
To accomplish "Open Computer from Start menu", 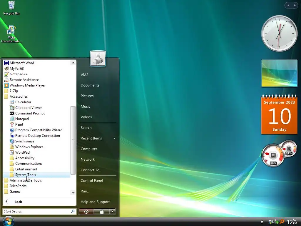I will pos(89,149).
